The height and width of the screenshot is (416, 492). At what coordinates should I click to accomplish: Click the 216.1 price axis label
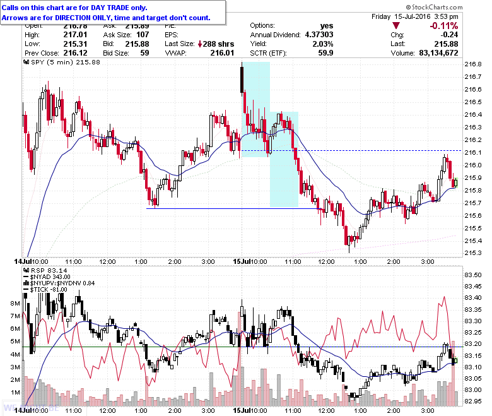(473, 153)
